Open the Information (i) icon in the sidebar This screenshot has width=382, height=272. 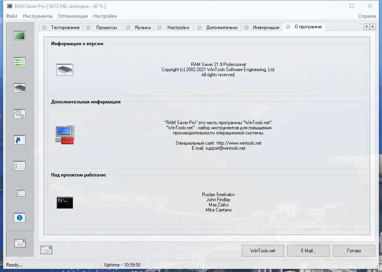click(20, 217)
